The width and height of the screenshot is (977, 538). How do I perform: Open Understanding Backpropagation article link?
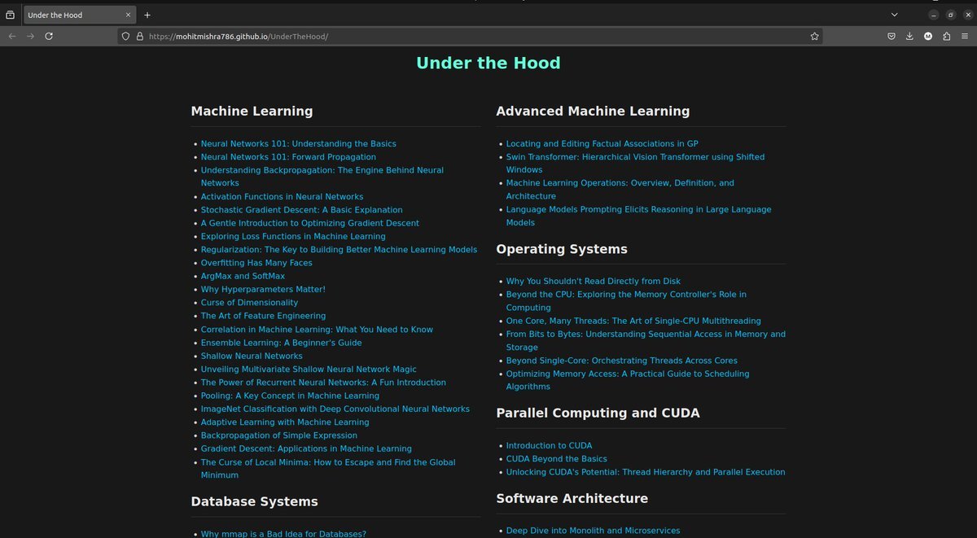(x=322, y=177)
